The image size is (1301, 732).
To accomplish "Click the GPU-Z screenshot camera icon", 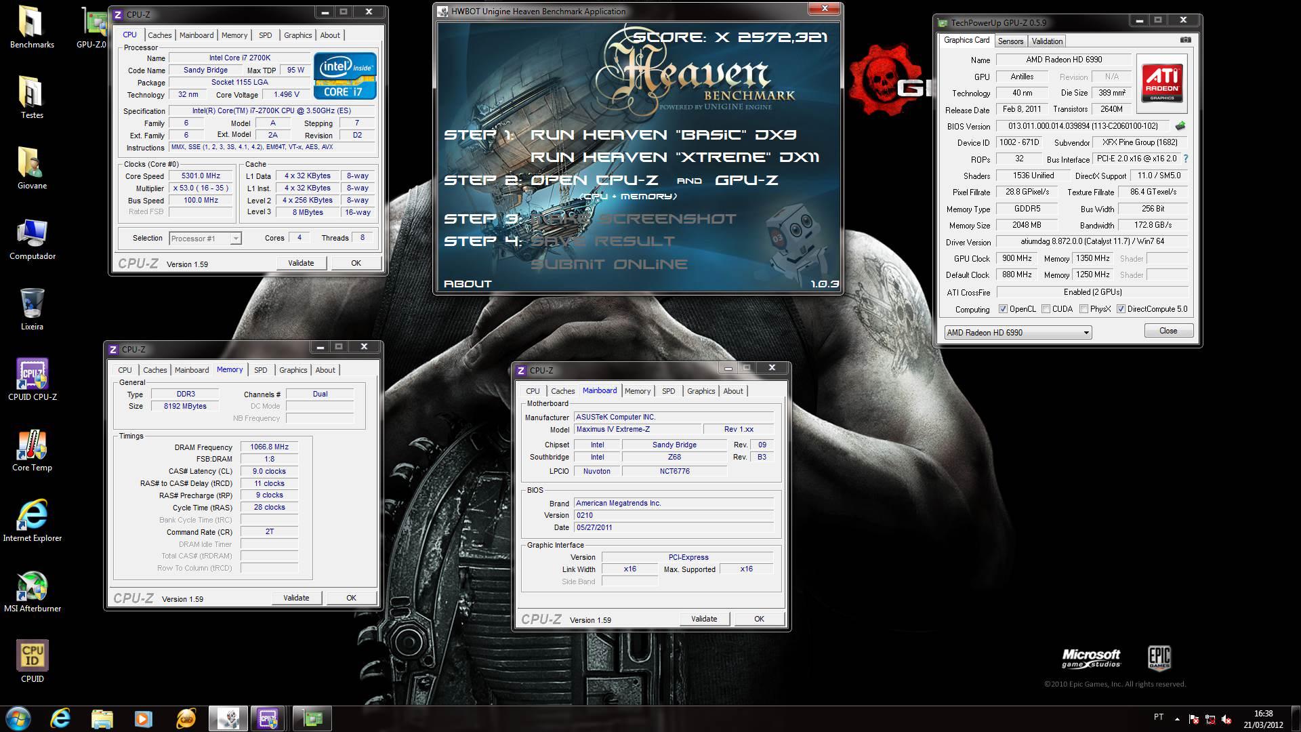I will pos(1185,40).
